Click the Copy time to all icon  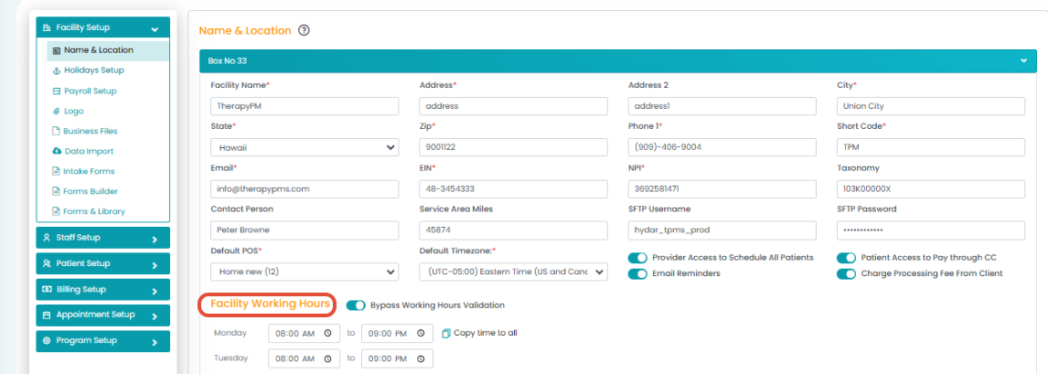[x=446, y=333]
